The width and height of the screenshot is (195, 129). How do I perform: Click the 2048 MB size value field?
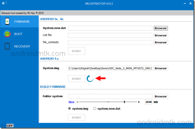tap(148, 102)
